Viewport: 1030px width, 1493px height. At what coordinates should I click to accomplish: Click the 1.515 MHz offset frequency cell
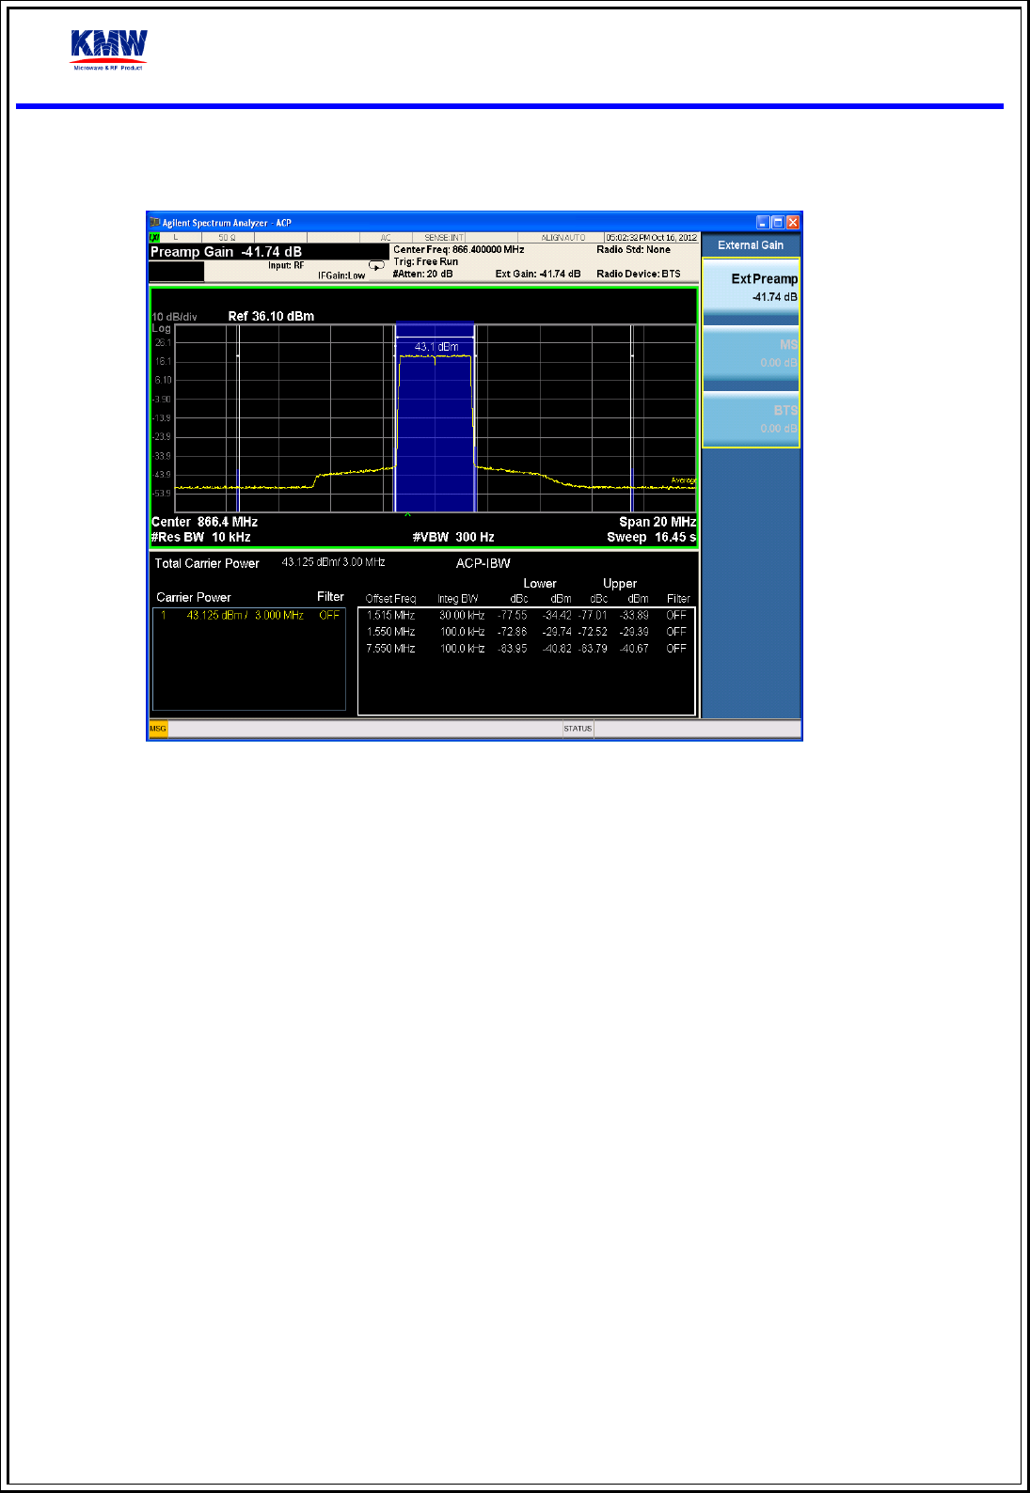coord(391,616)
